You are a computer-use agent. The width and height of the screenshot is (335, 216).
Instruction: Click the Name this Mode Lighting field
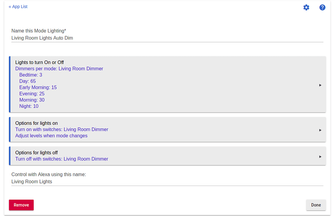pos(167,38)
